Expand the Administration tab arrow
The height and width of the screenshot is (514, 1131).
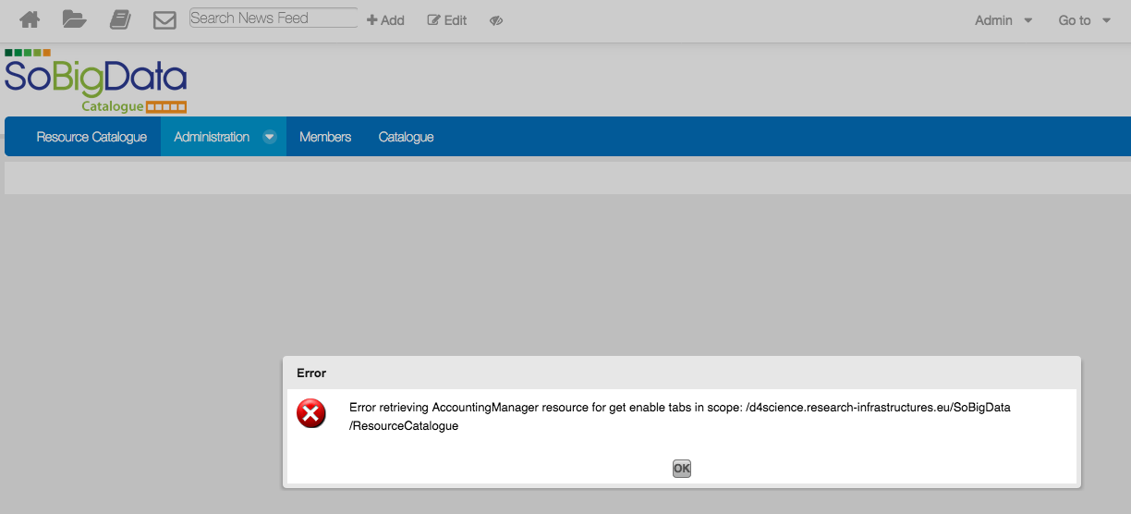tap(269, 137)
